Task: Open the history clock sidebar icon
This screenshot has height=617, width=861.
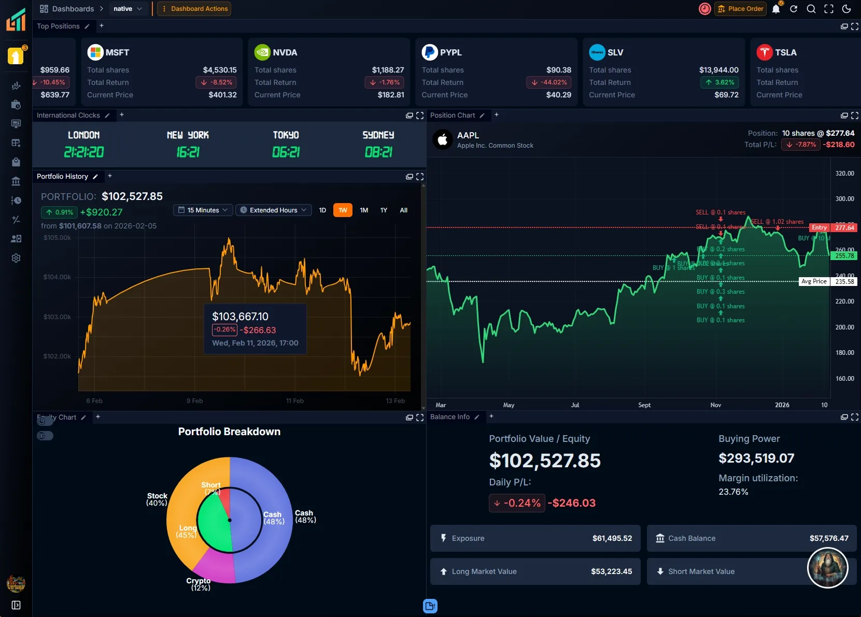Action: (x=16, y=200)
